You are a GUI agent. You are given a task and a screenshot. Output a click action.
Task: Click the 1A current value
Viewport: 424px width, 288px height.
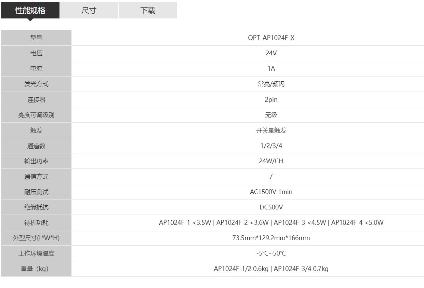coord(271,69)
